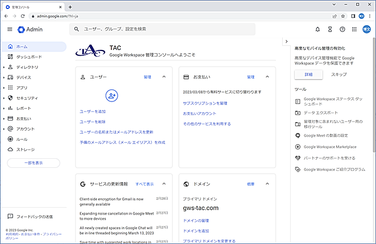This screenshot has height=244, width=376.
Task: Click the Workspace Marketplace icon
Action: (x=297, y=147)
